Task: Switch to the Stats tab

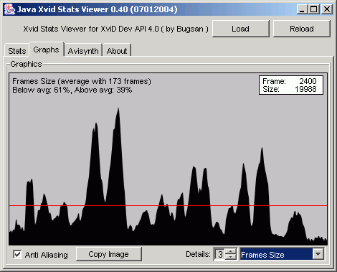Action: tap(17, 51)
